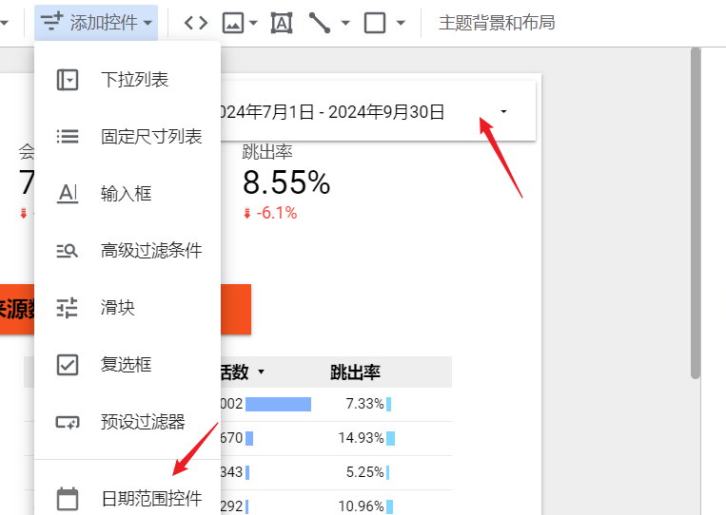This screenshot has height=515, width=726.
Task: Open the 添加控件 dropdown menu
Action: pos(96,22)
